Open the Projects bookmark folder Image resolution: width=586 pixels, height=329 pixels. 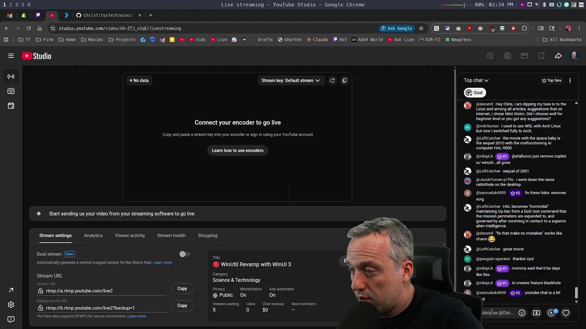click(x=122, y=40)
